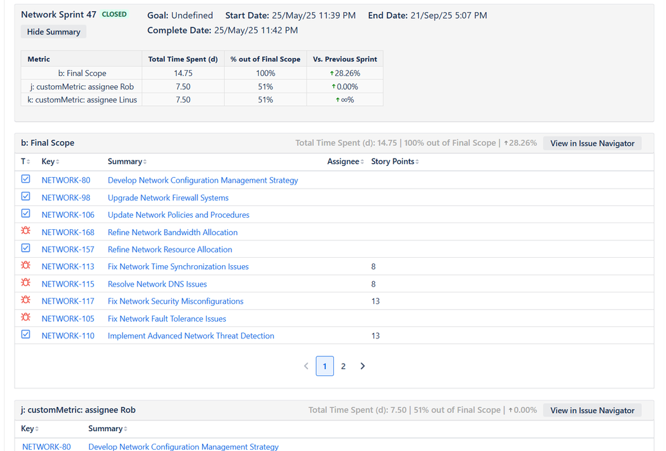This screenshot has height=451, width=666.
Task: Click the task type icon for NETWORK-106
Action: (25, 213)
